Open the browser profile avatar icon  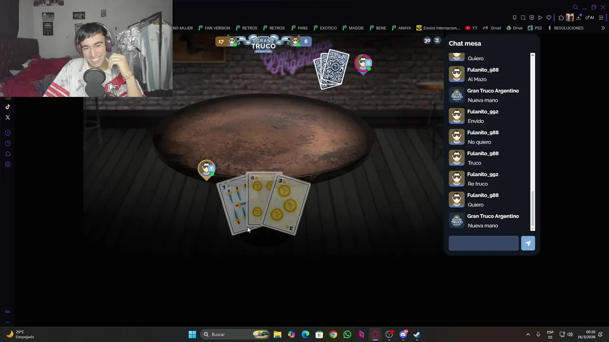click(570, 18)
